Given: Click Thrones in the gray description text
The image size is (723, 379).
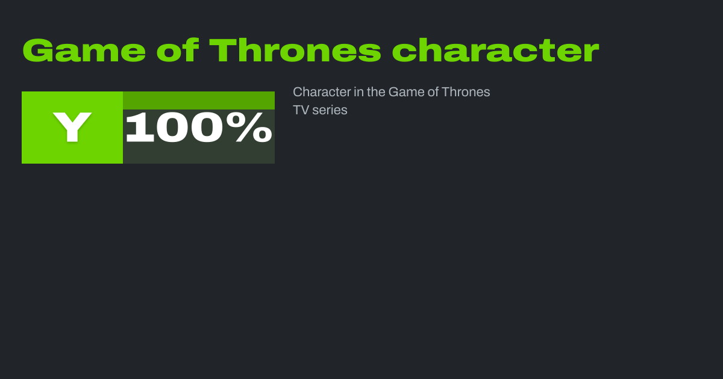Looking at the screenshot, I should [466, 92].
